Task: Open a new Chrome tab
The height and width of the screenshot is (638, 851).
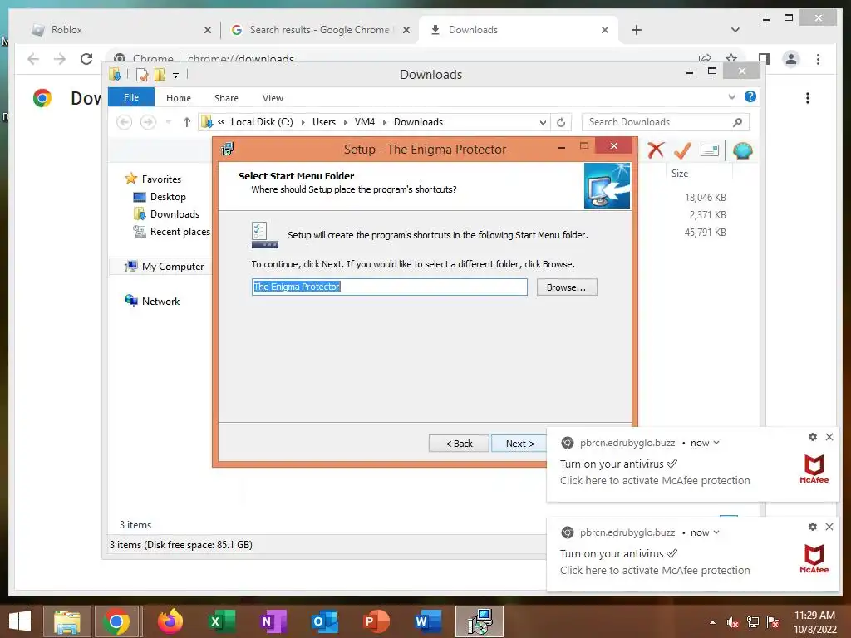Action: (x=637, y=30)
